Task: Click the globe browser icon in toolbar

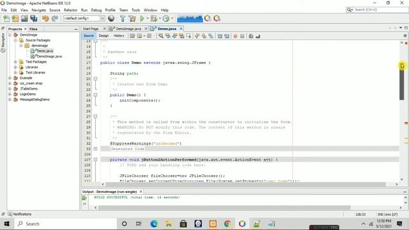Action: click(111, 19)
